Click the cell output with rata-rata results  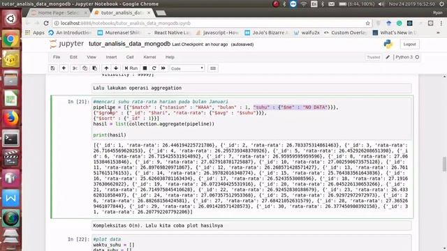(251, 178)
